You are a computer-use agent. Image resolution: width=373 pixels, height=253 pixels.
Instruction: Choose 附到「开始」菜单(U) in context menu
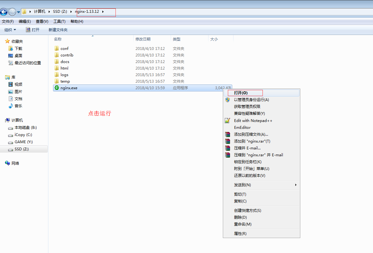(262, 169)
